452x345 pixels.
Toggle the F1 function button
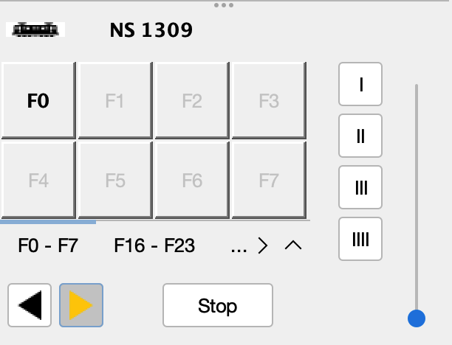(115, 100)
